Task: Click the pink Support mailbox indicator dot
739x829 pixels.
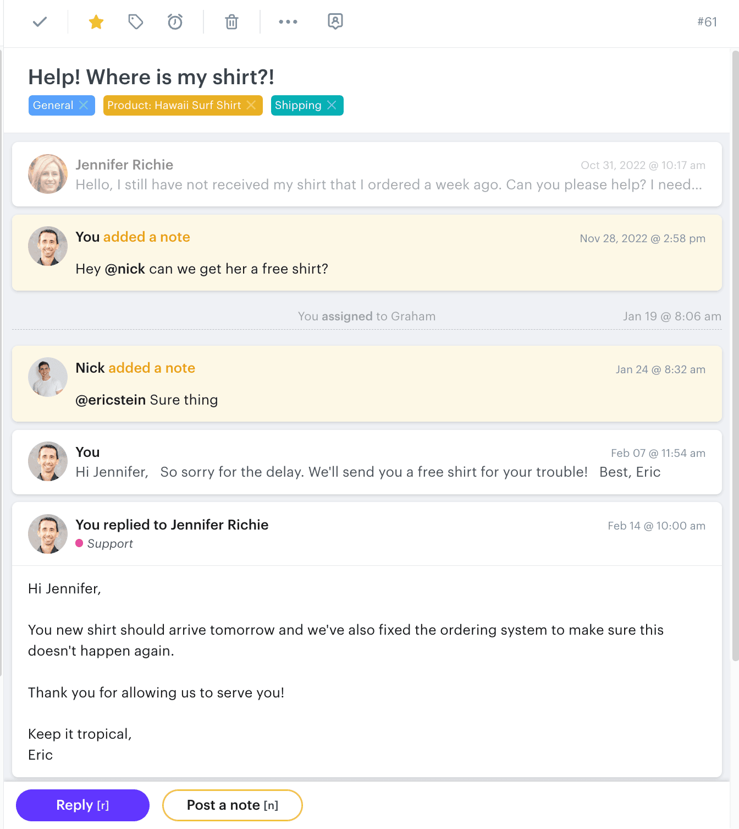Action: (80, 543)
